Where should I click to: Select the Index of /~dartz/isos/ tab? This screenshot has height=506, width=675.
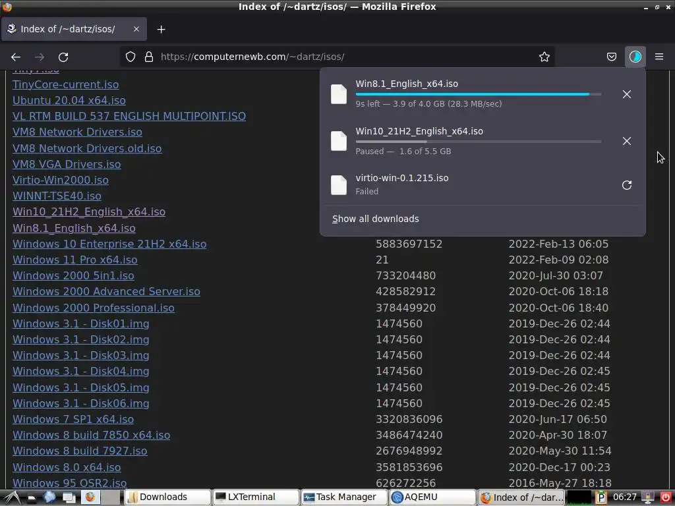pyautogui.click(x=74, y=29)
